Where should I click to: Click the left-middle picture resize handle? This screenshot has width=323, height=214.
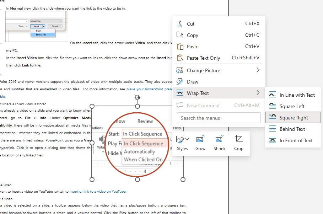click(92, 143)
